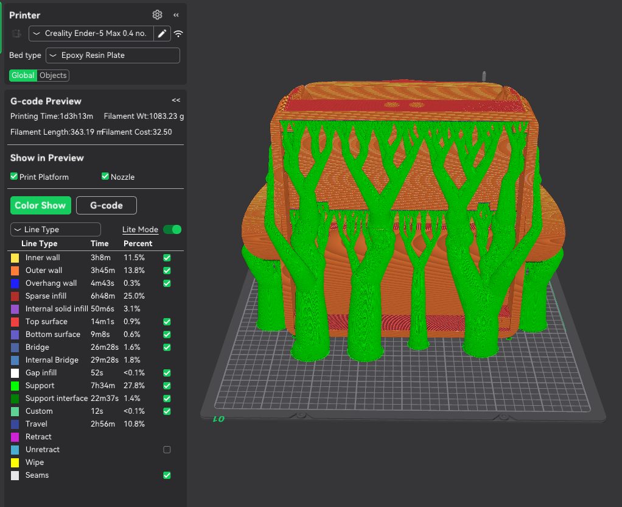Hide Bridge lines checkbox
The height and width of the screenshot is (507, 622).
coord(167,347)
